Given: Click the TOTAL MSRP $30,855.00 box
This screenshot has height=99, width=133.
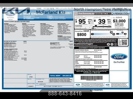Looking at the screenshot, I should 61,76.
